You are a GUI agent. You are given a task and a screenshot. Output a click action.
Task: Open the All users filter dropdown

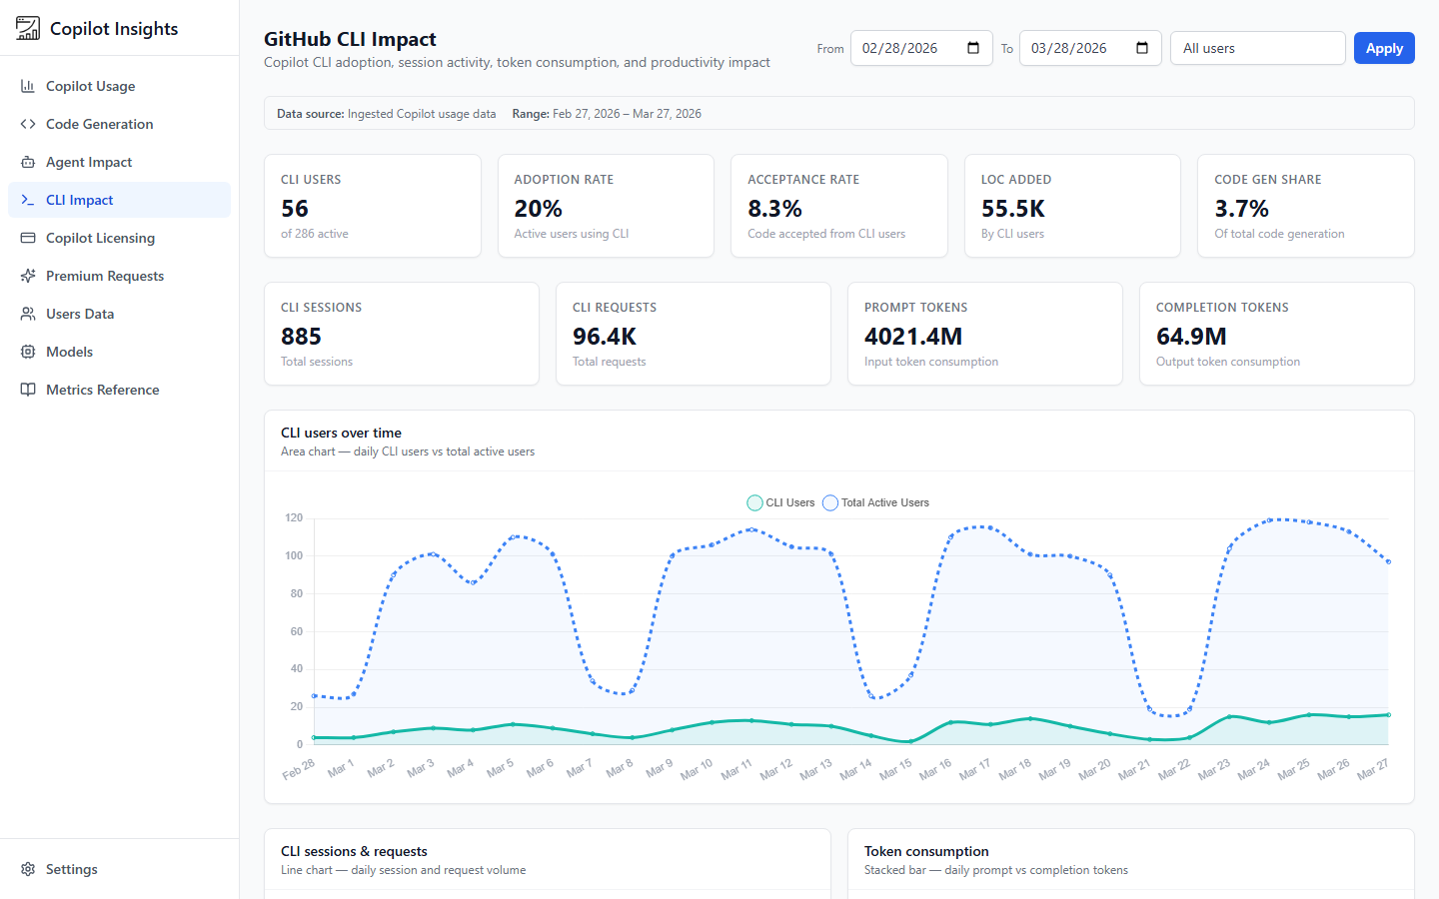click(x=1257, y=48)
